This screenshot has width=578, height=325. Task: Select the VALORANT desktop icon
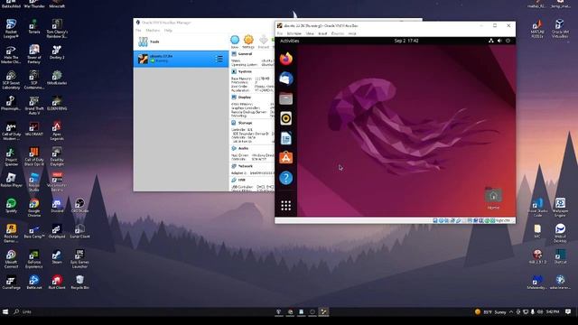34,129
